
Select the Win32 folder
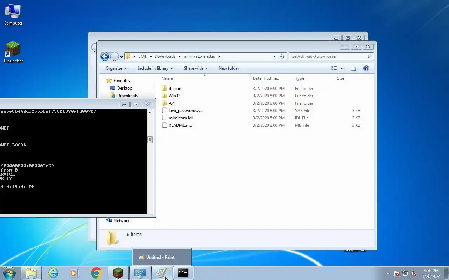[174, 96]
